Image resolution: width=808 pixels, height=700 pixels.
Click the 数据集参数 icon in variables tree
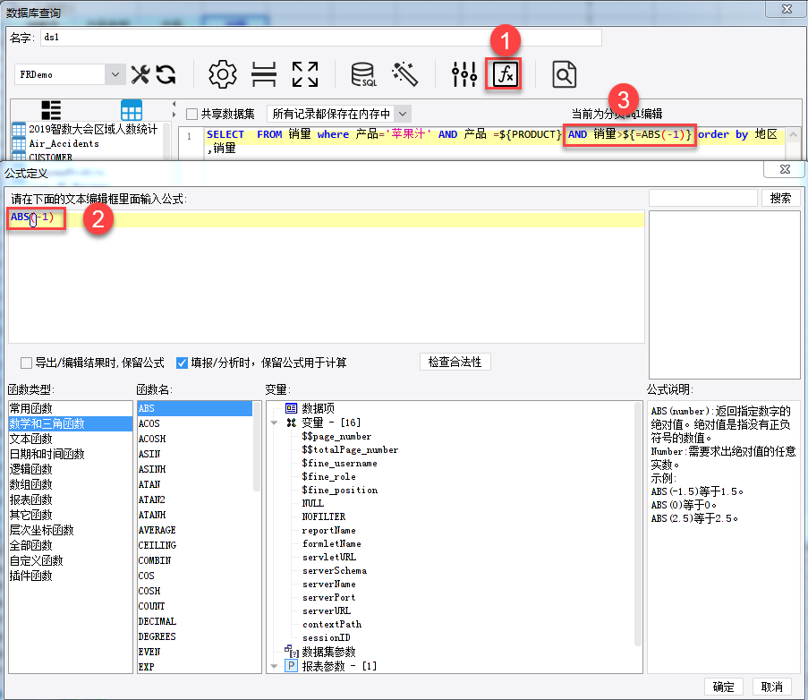point(292,652)
